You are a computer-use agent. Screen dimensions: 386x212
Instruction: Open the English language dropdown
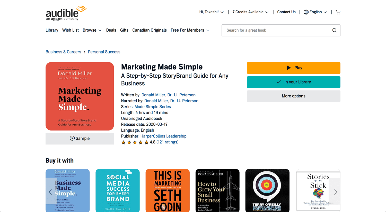318,12
